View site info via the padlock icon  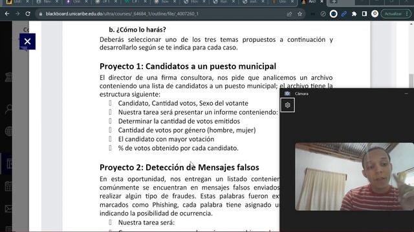[40, 14]
